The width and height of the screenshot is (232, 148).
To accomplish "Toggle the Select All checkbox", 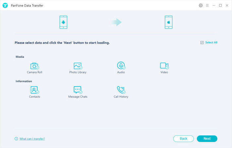I will click(202, 43).
